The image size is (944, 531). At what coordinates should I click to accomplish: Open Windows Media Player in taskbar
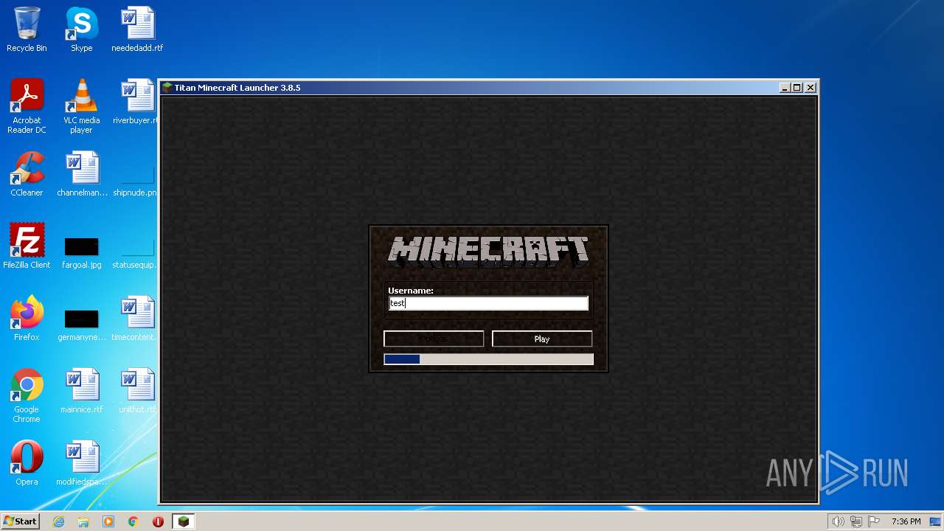pyautogui.click(x=108, y=521)
